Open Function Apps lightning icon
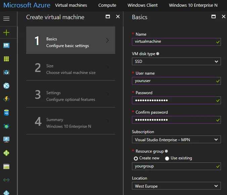Image resolution: width=227 pixels, height=195 pixels. coord(6,99)
